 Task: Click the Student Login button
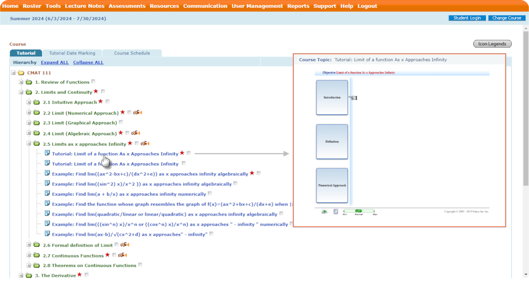467,18
